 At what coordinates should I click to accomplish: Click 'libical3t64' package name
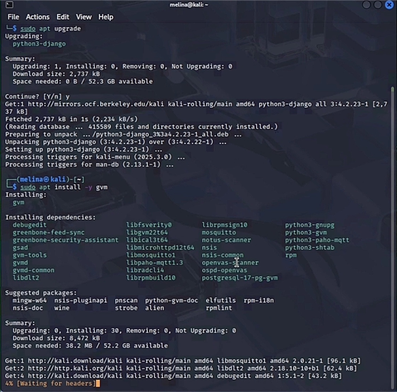147,240
